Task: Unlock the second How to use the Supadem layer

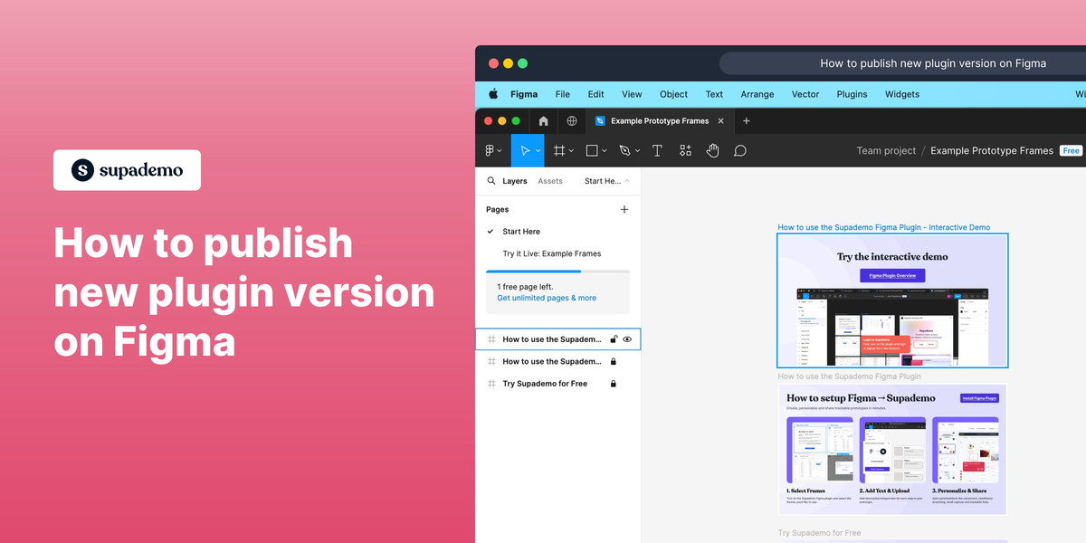Action: (x=614, y=361)
